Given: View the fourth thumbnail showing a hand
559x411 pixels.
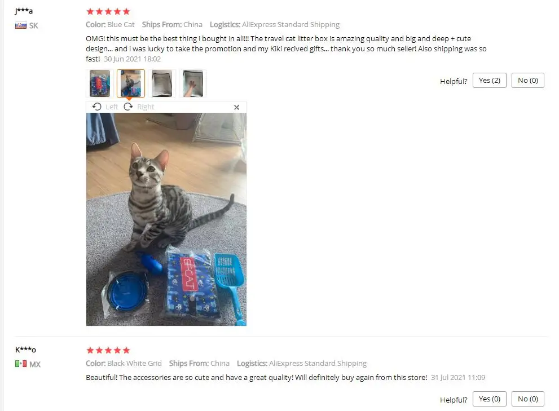Looking at the screenshot, I should tap(193, 83).
